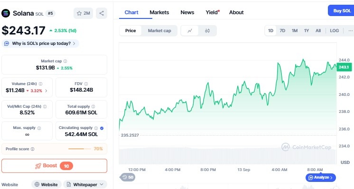Click the $131.9B market cap value
Screen dimensions: 354x189
[x=46, y=68]
